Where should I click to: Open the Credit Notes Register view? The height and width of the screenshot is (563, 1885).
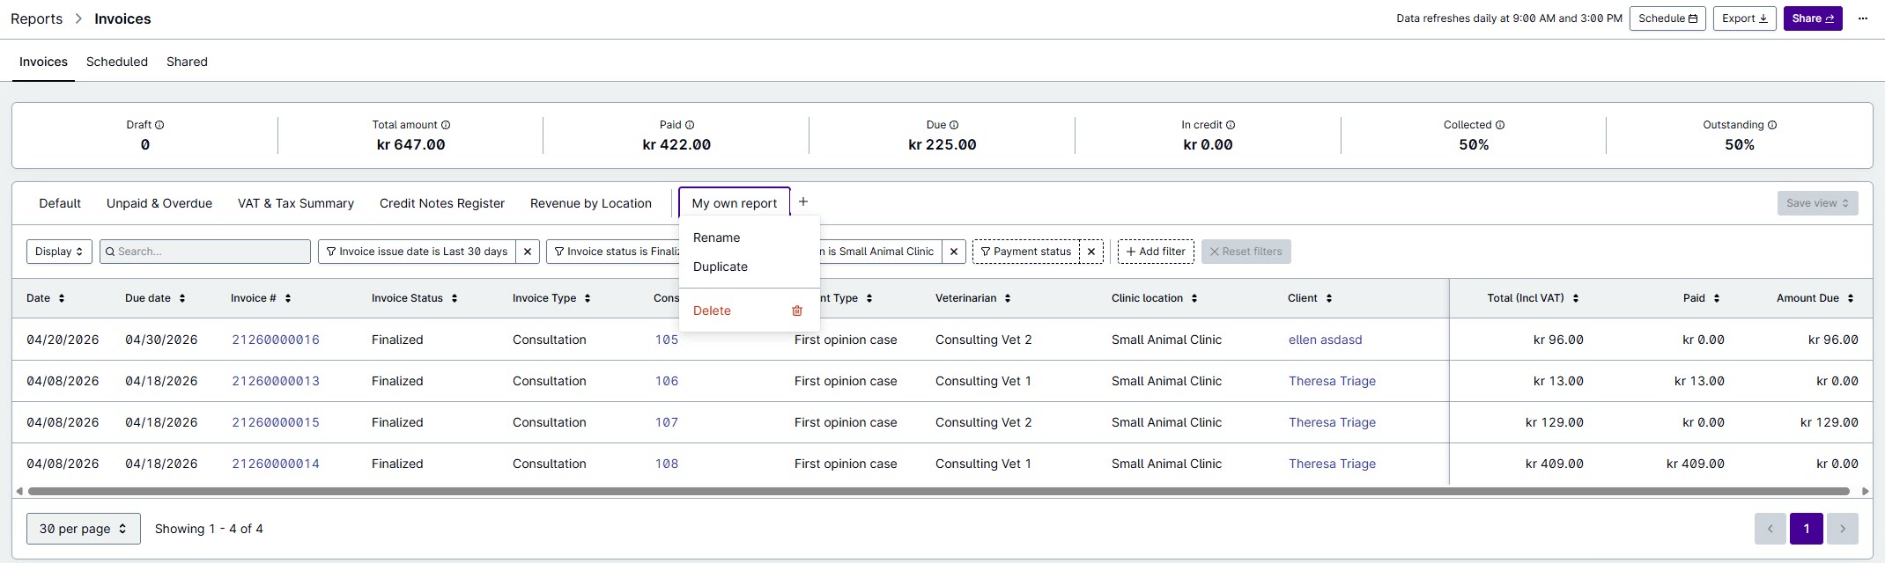(x=442, y=203)
